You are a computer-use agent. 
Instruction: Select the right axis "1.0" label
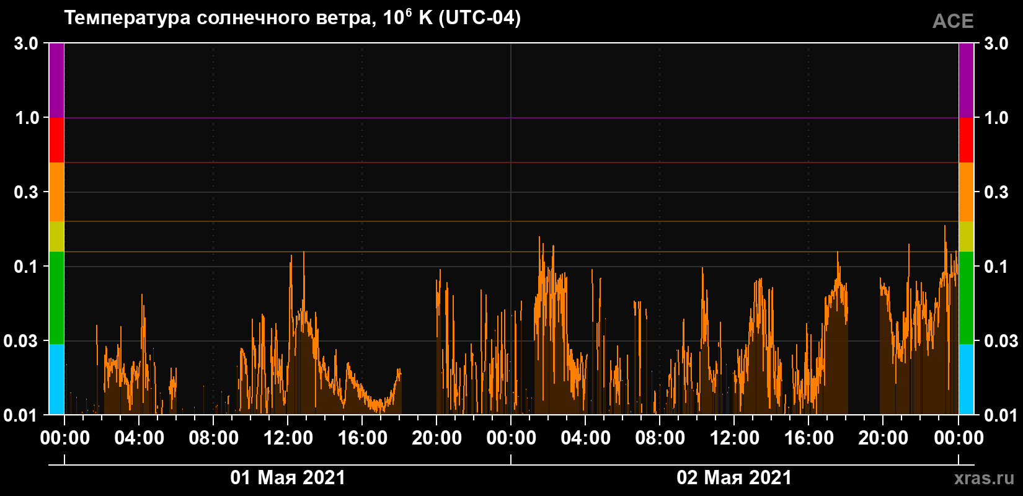996,118
